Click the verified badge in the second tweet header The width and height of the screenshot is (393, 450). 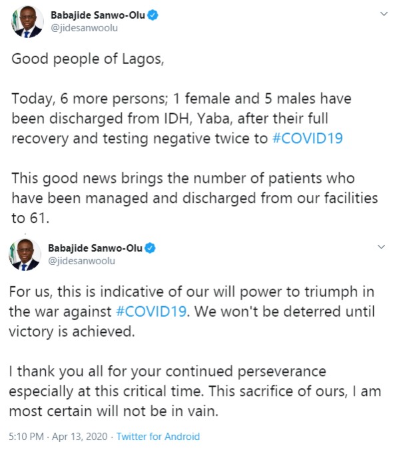pyautogui.click(x=150, y=248)
